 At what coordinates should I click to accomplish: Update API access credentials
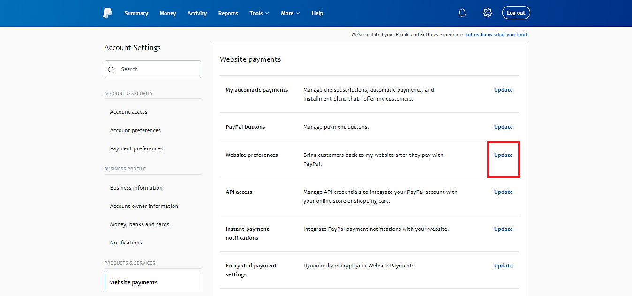[503, 192]
